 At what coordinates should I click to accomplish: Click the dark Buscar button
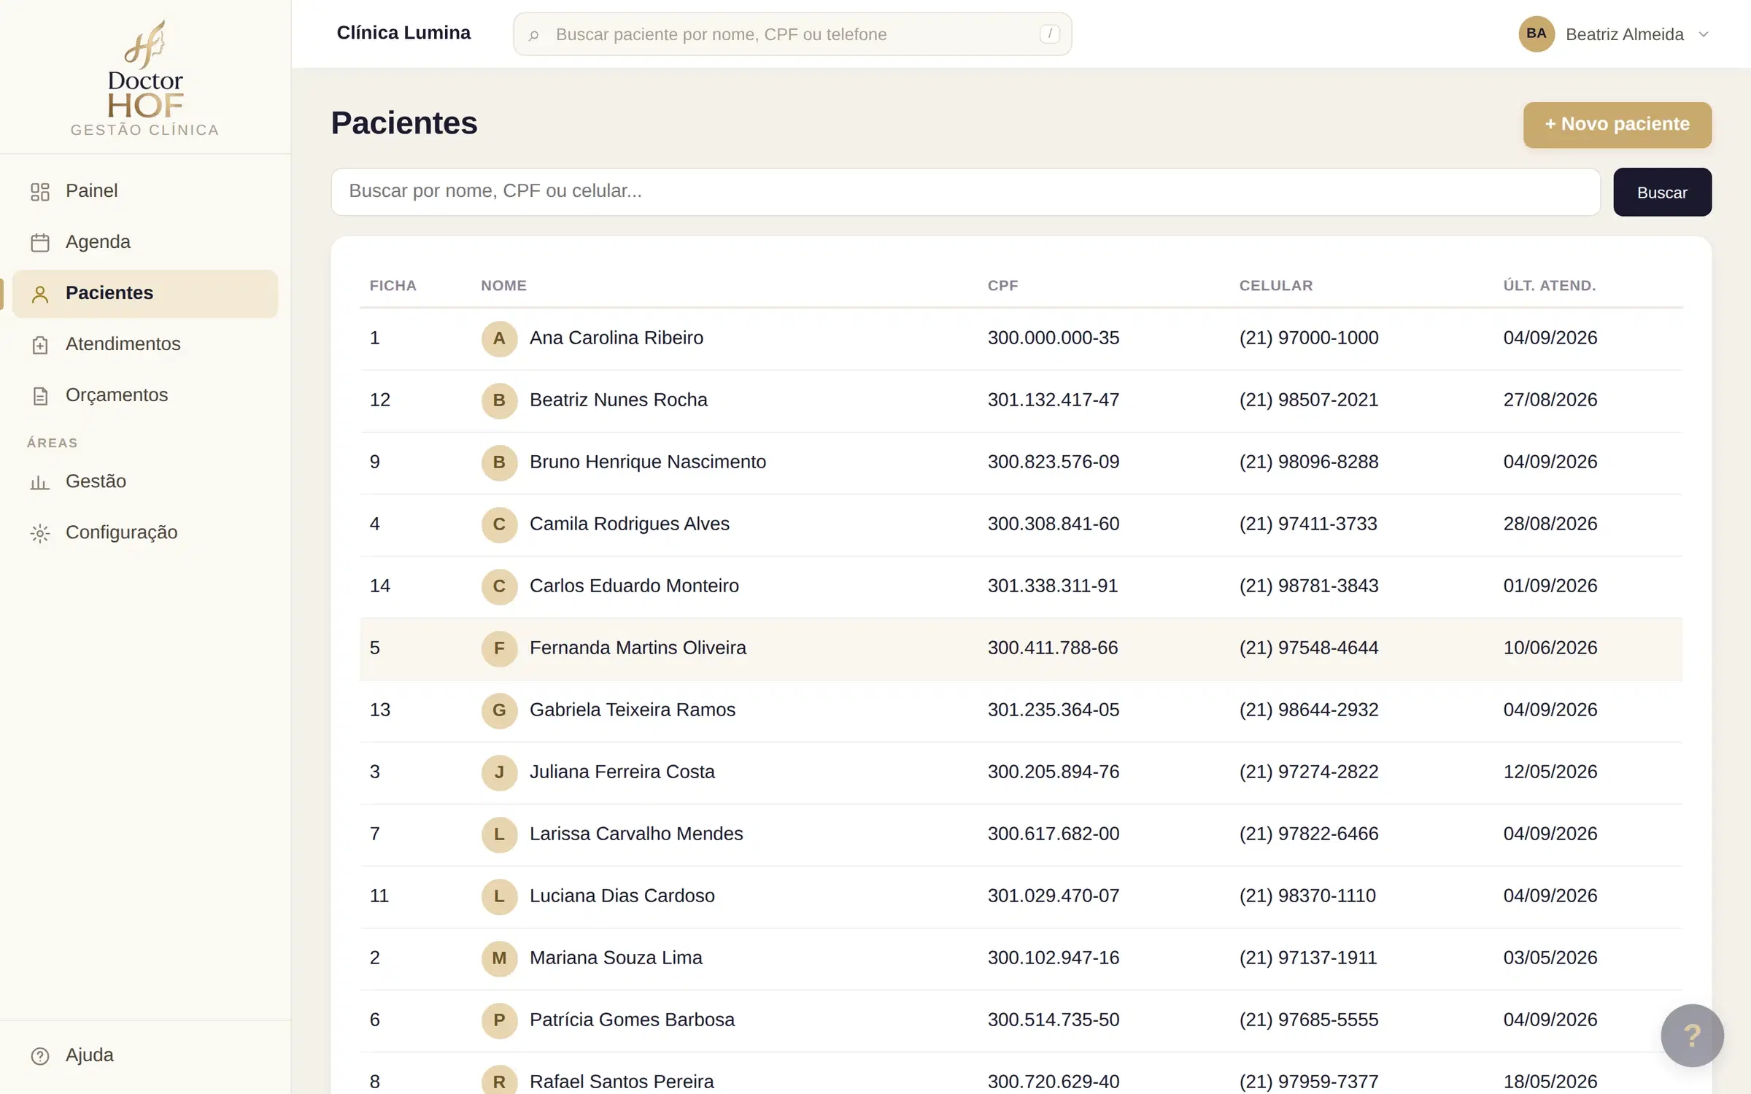click(1662, 192)
